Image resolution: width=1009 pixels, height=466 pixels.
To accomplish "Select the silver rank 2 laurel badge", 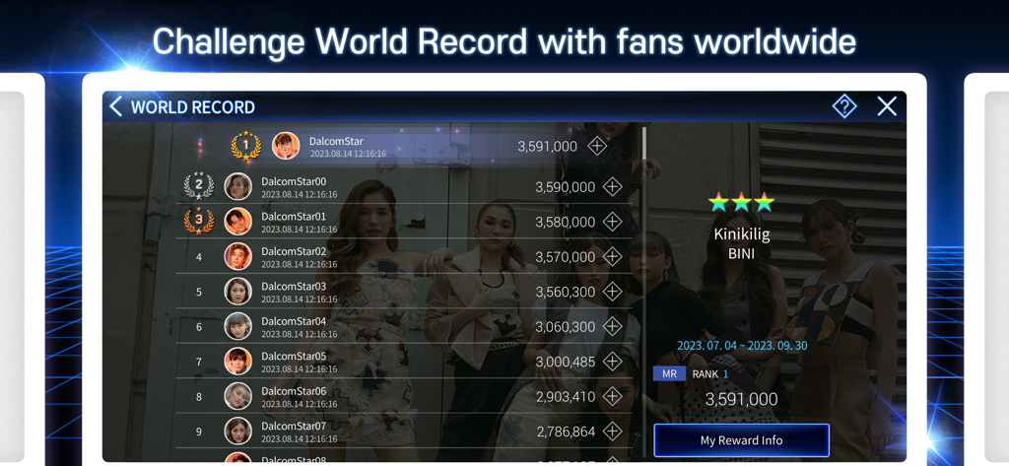I will coord(199,186).
